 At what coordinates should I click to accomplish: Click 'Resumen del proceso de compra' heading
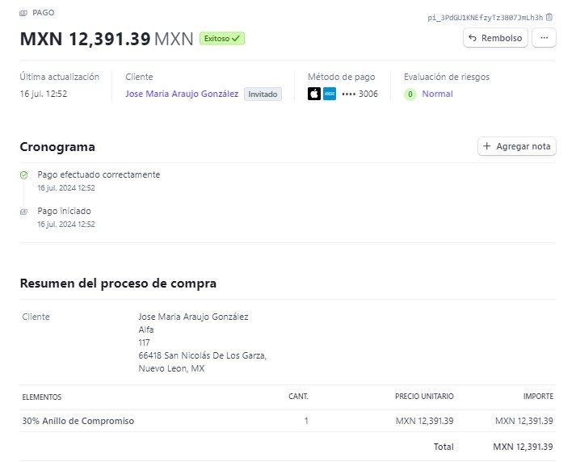(x=118, y=283)
